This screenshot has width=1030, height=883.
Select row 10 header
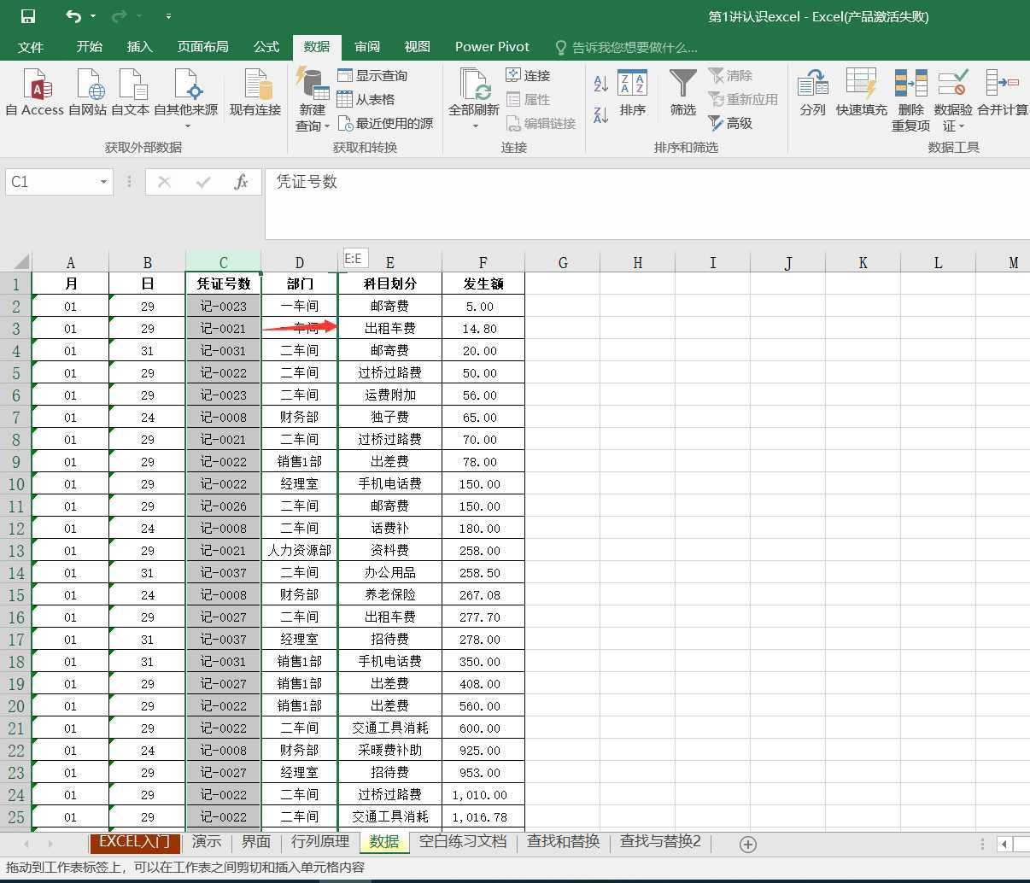point(16,484)
